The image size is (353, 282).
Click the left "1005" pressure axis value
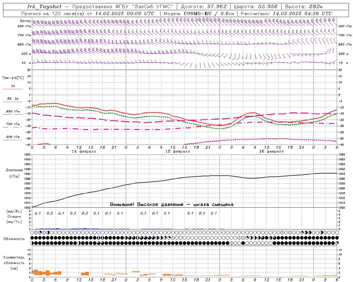pos(28,208)
